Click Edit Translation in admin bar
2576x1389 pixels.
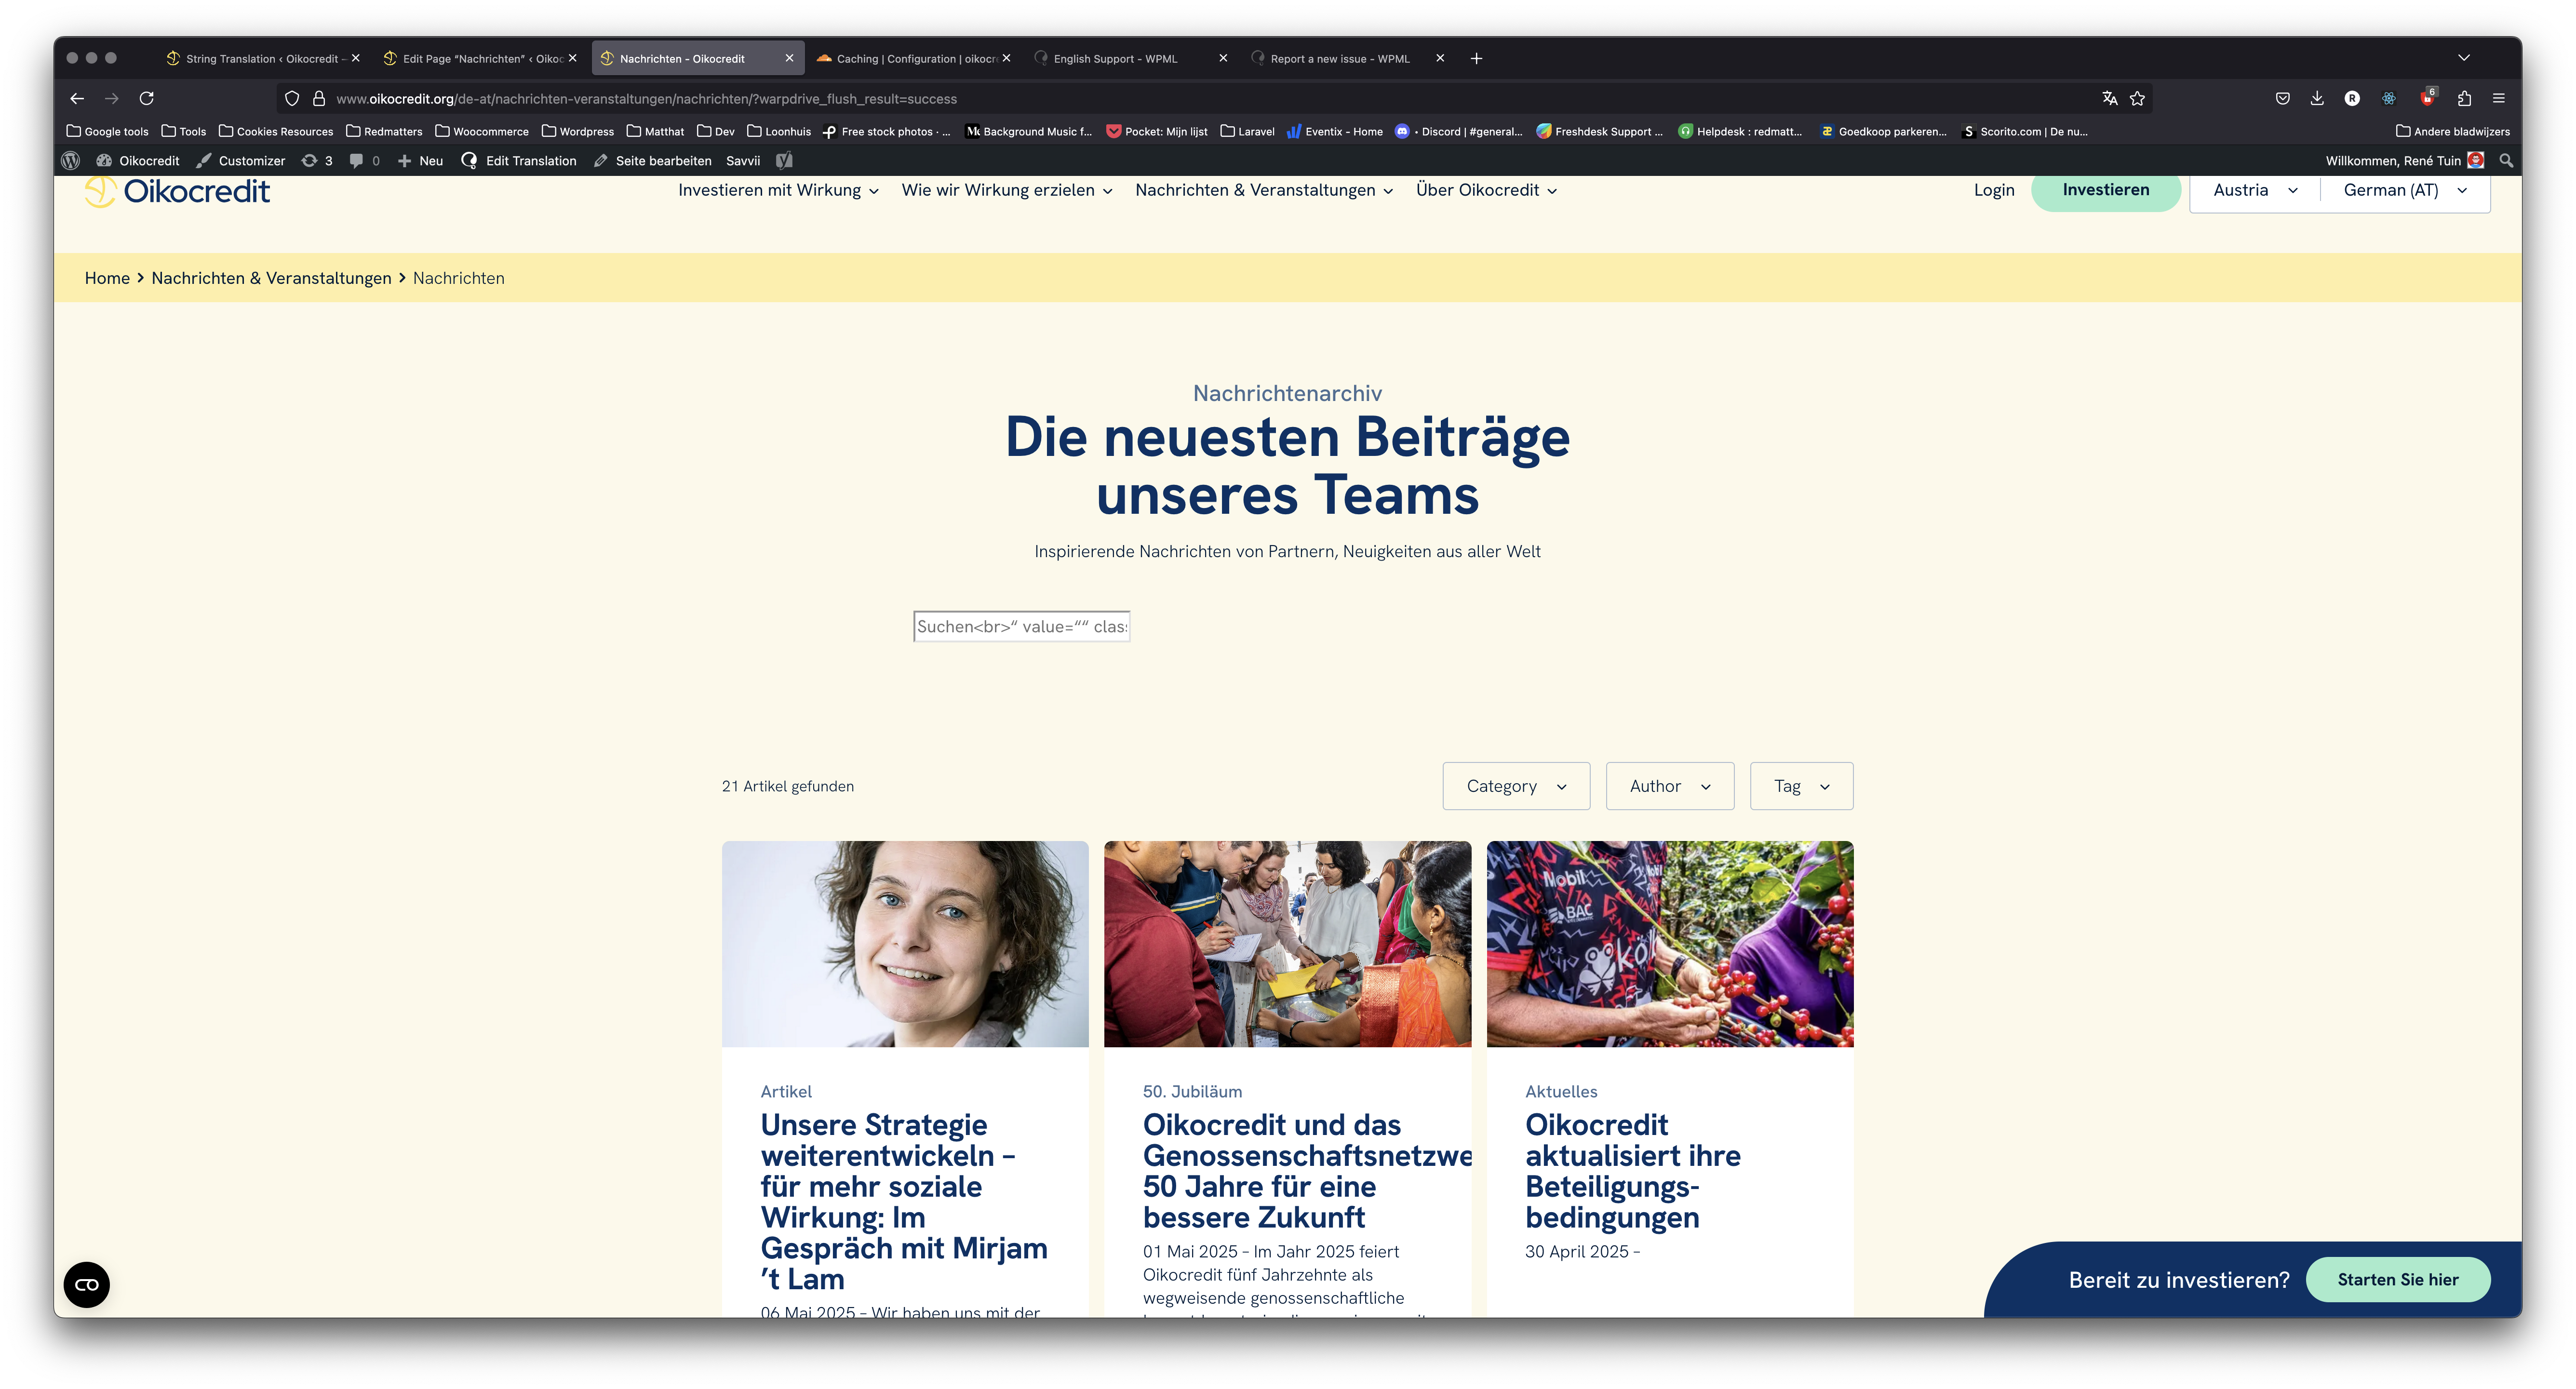point(519,161)
